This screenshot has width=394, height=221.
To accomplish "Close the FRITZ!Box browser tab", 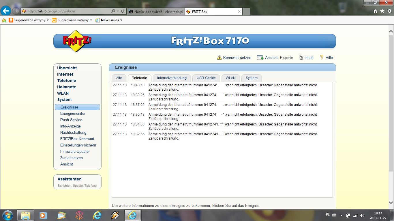I will click(239, 12).
